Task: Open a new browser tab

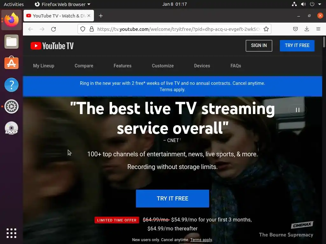Action: (101, 16)
